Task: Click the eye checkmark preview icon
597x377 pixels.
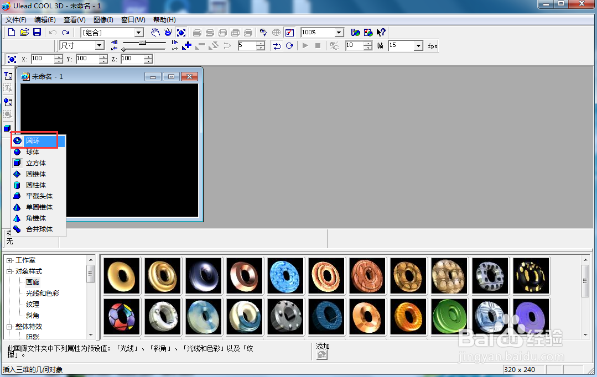Action: [x=263, y=33]
